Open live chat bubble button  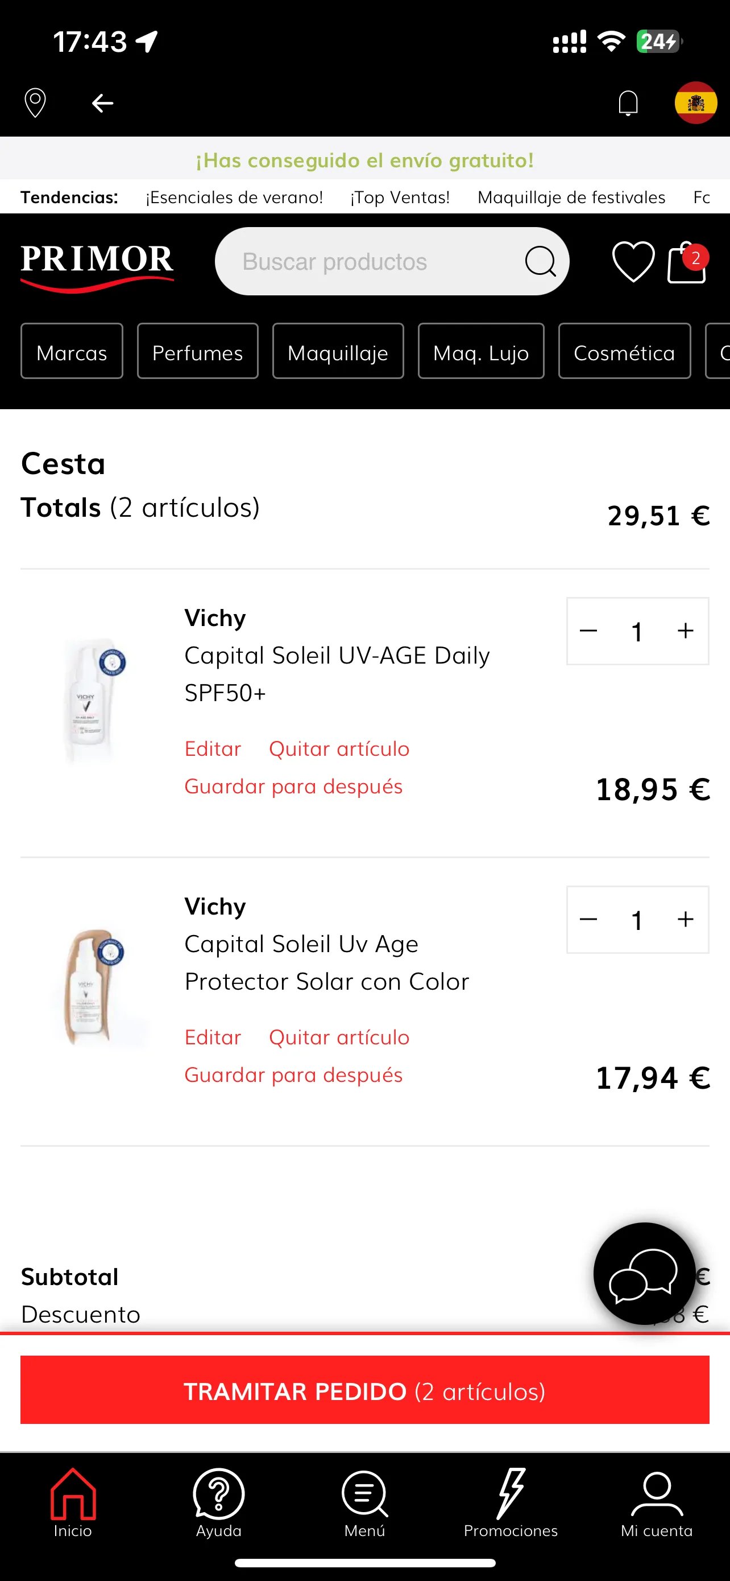click(x=644, y=1274)
